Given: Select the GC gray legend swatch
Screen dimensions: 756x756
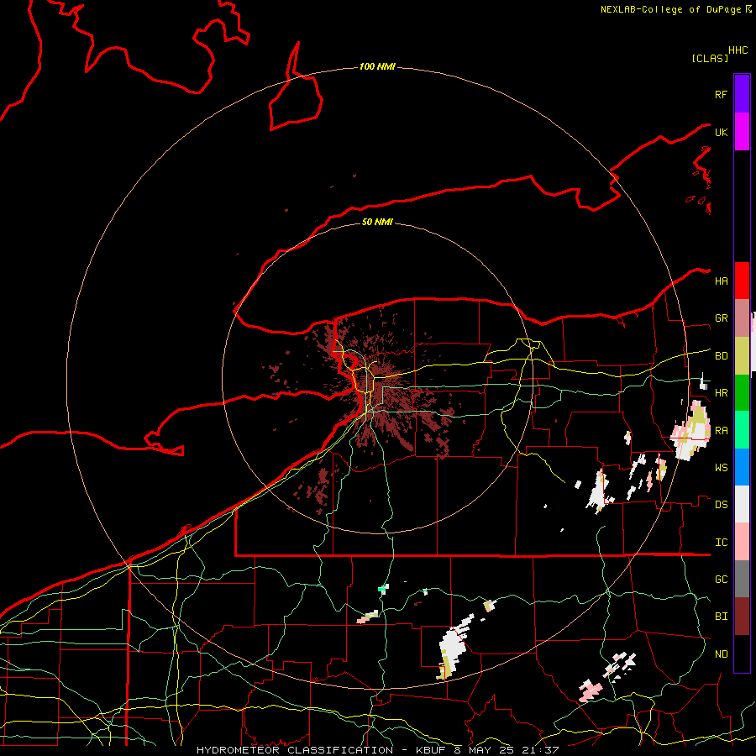Looking at the screenshot, I should (x=742, y=579).
